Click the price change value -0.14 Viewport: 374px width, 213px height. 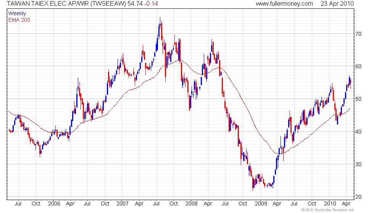(x=151, y=3)
